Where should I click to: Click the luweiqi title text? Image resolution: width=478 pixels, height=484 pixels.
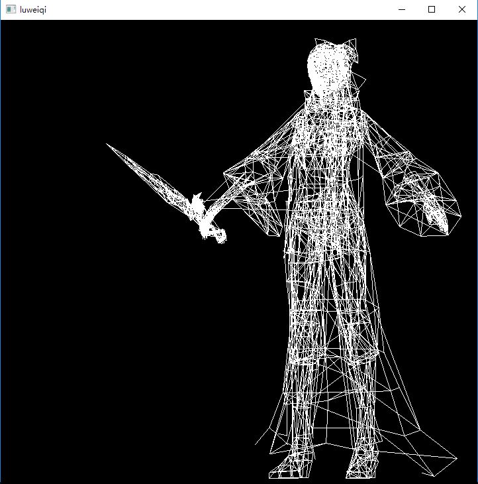click(x=33, y=10)
